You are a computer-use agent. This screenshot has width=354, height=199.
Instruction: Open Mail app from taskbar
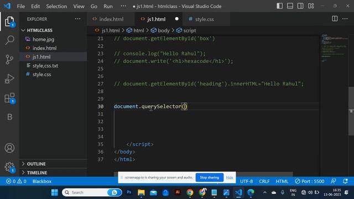pos(153,192)
